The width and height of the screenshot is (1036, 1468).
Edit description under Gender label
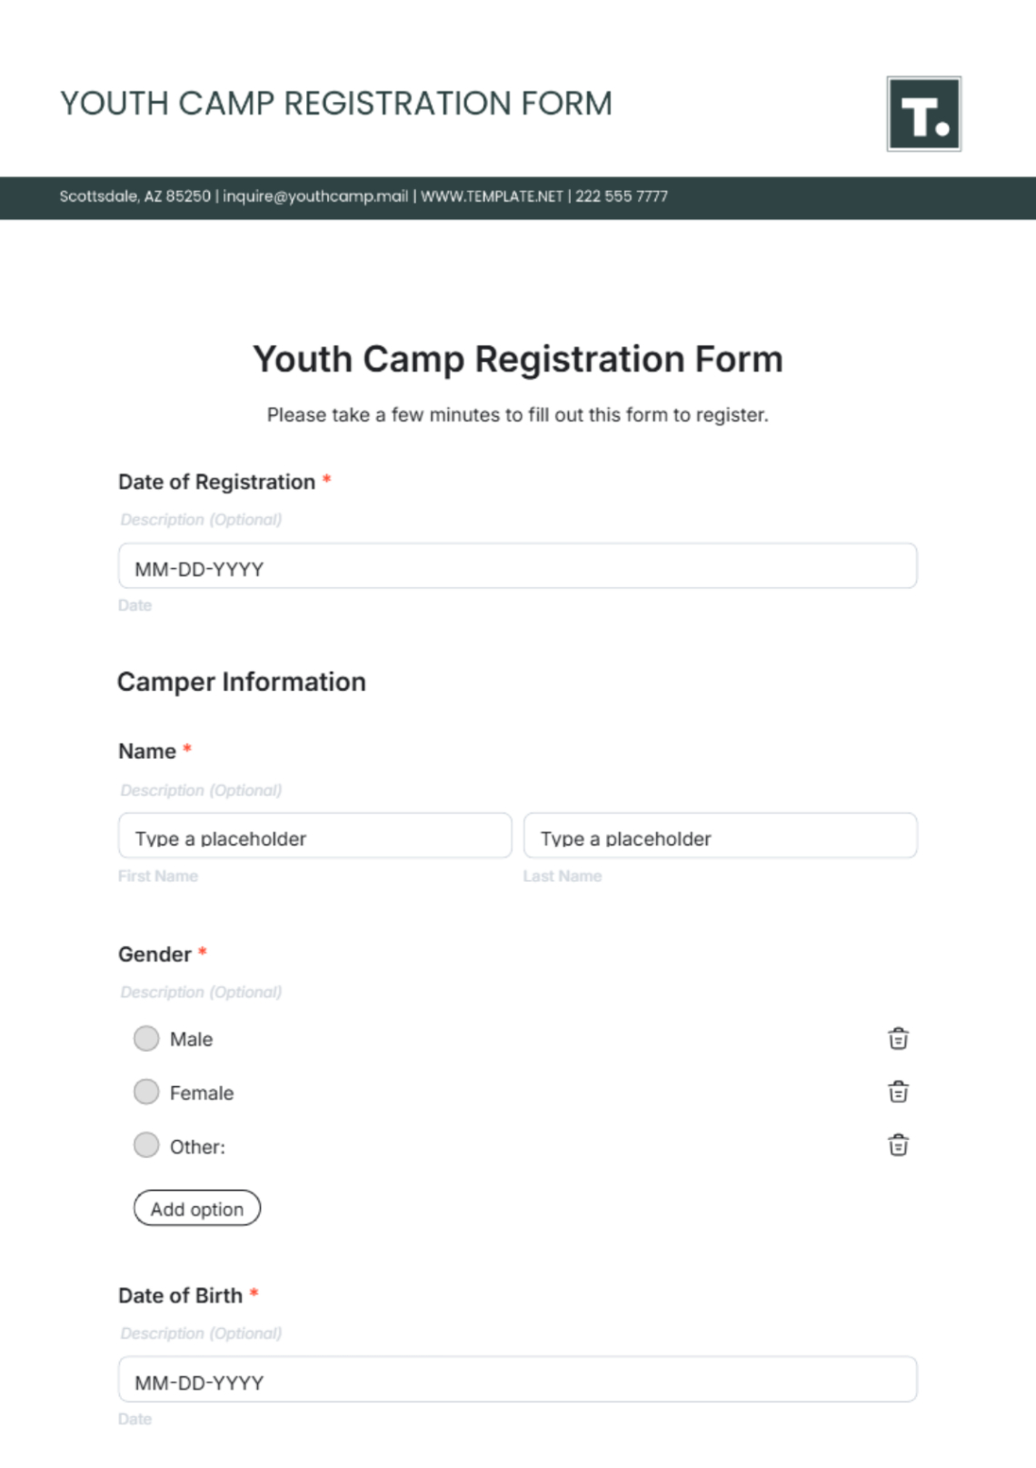(x=201, y=993)
